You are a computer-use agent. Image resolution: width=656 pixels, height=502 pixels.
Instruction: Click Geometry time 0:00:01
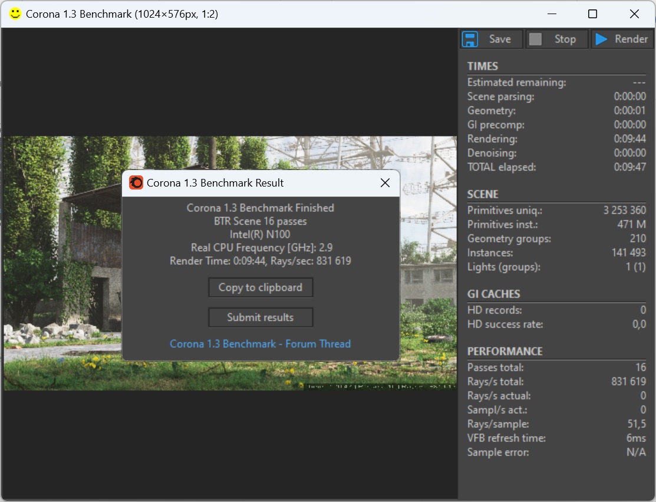tap(629, 111)
